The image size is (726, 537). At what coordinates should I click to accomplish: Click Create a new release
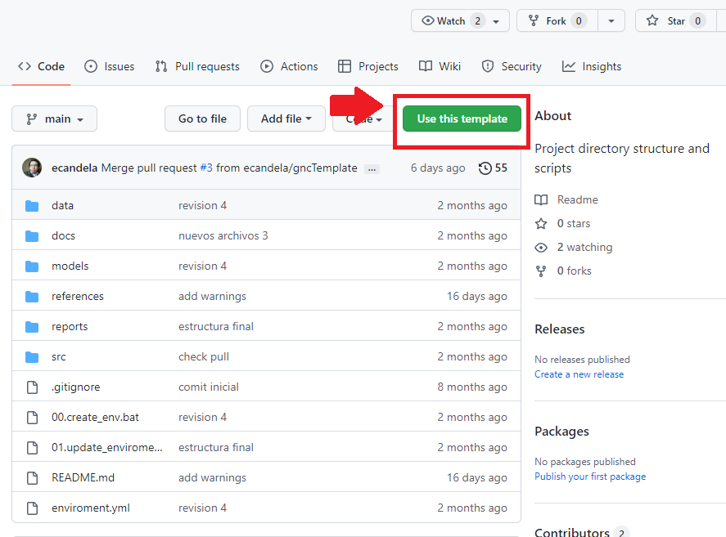[579, 374]
